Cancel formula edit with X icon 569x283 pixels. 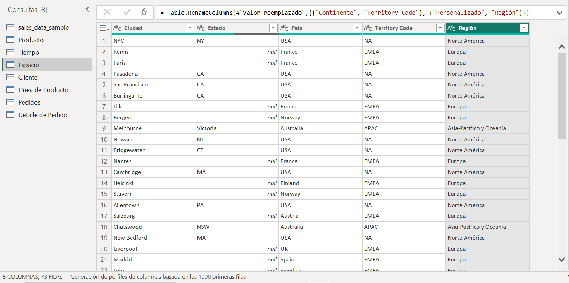107,13
